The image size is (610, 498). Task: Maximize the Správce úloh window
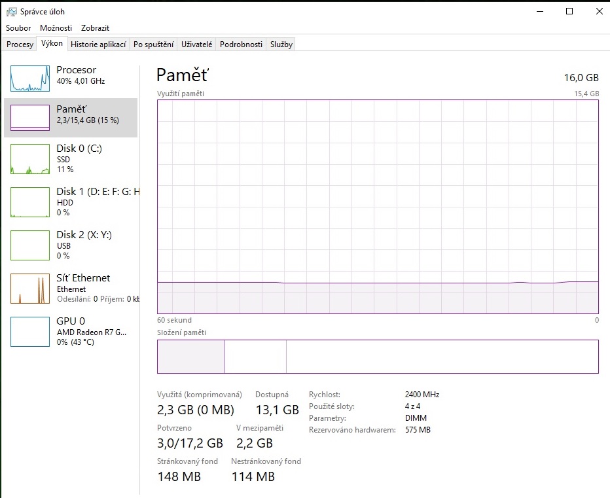[x=569, y=11]
